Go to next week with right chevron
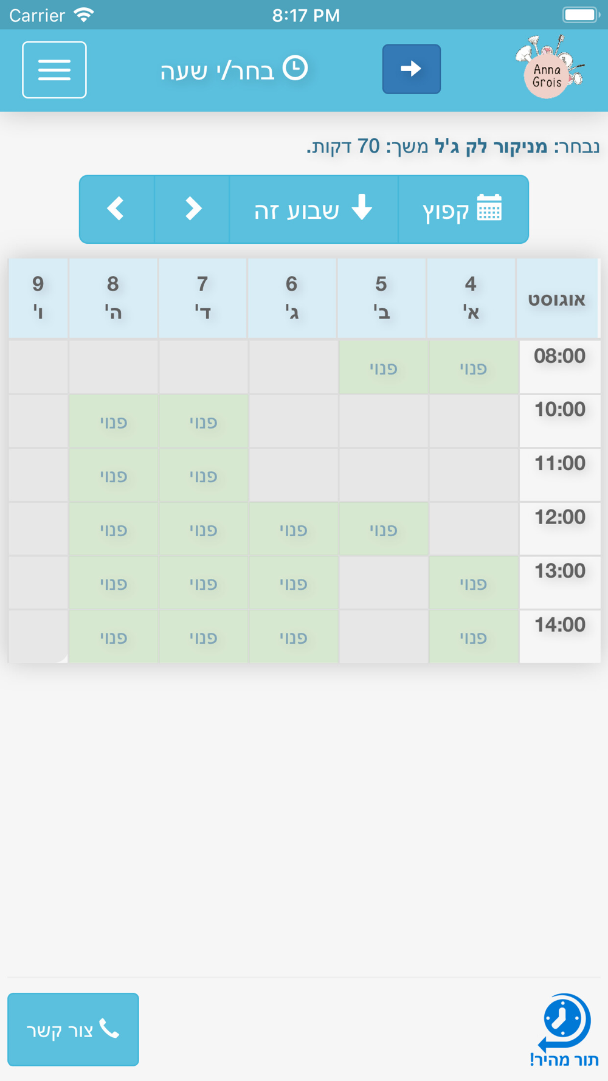The height and width of the screenshot is (1081, 608). [x=192, y=209]
